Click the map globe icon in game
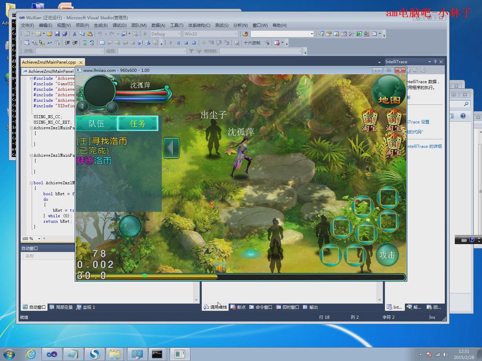Viewport: 482px width, 361px height. [x=389, y=91]
